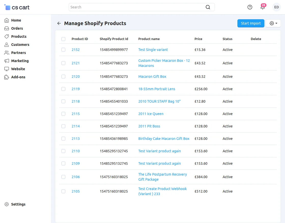
Task: Click the search magnifier icon
Action: [208, 7]
